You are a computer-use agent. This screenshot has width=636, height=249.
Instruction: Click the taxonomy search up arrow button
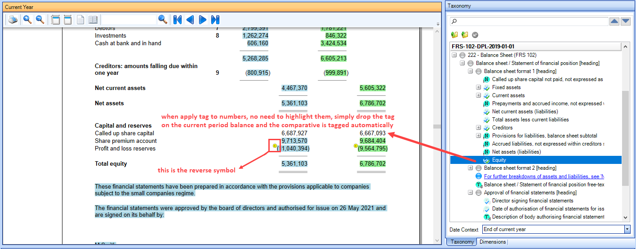coord(614,21)
